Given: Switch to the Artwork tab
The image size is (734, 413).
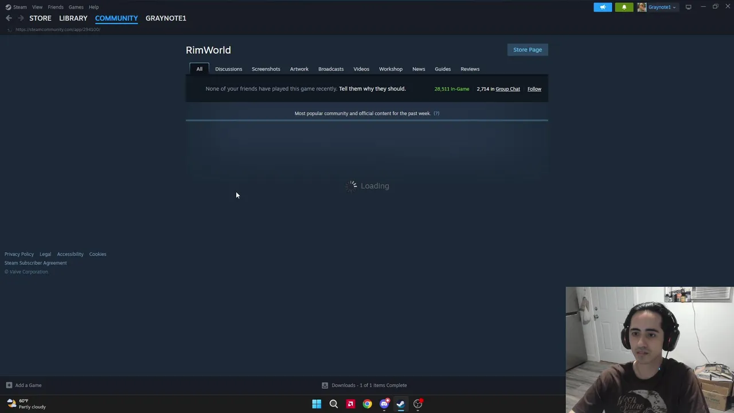Looking at the screenshot, I should (299, 69).
